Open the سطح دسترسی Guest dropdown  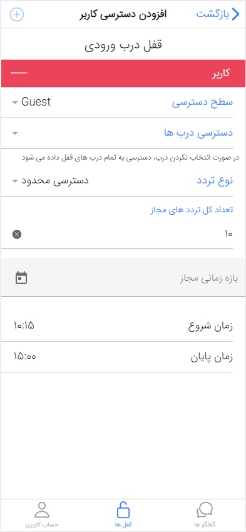tap(123, 102)
